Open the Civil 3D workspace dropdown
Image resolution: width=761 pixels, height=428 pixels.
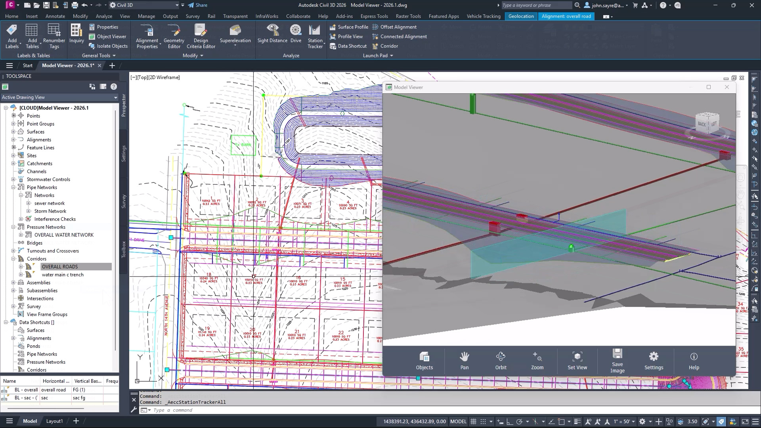[144, 5]
